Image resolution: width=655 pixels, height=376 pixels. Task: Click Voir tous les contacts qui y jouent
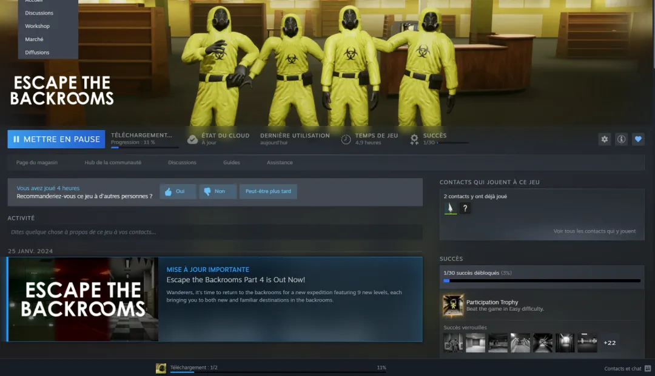pyautogui.click(x=594, y=231)
